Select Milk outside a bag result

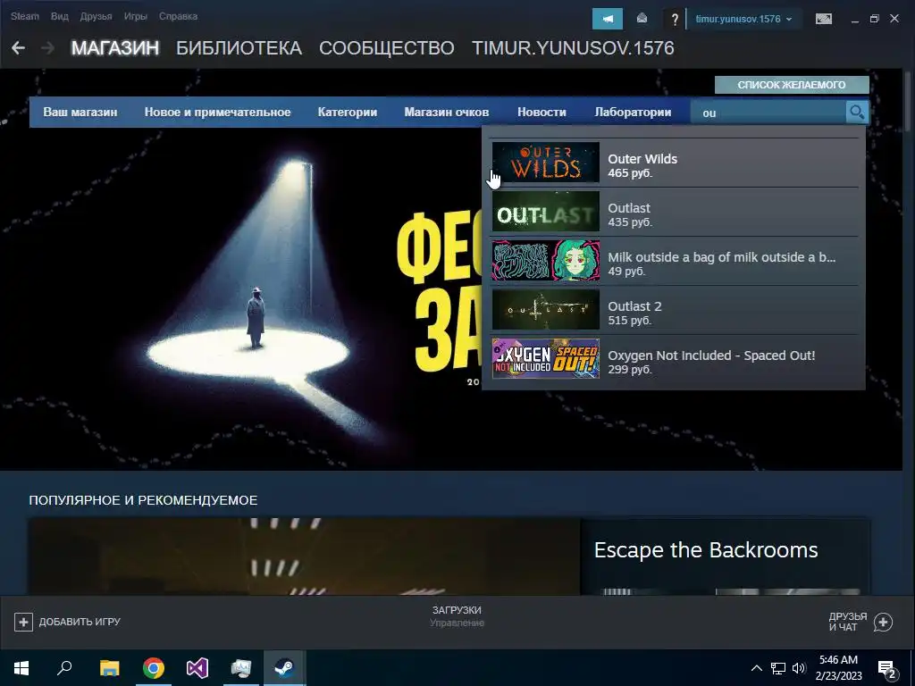click(674, 262)
